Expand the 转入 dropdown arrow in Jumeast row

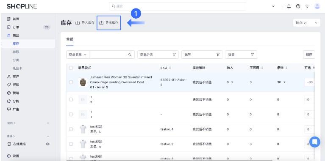[232, 82]
